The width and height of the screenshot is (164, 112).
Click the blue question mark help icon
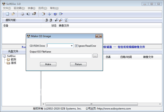tap(55, 14)
